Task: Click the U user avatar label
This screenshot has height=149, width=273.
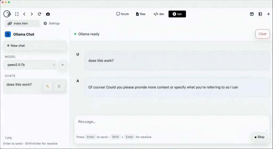Action: pyautogui.click(x=78, y=54)
